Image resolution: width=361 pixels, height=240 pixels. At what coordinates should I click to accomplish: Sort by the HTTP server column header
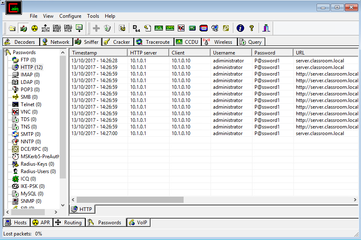[148, 53]
